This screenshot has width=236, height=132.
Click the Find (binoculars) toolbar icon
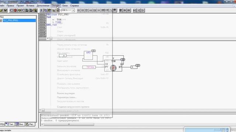pyautogui.click(x=53, y=10)
